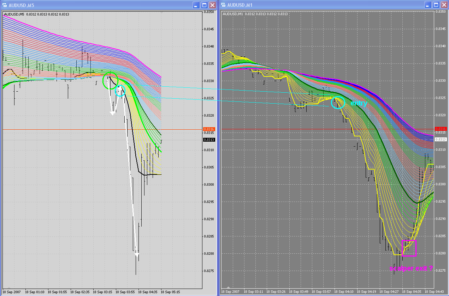
Task: Click 0.8285 on the M5 price scale
Action: tap(209, 236)
